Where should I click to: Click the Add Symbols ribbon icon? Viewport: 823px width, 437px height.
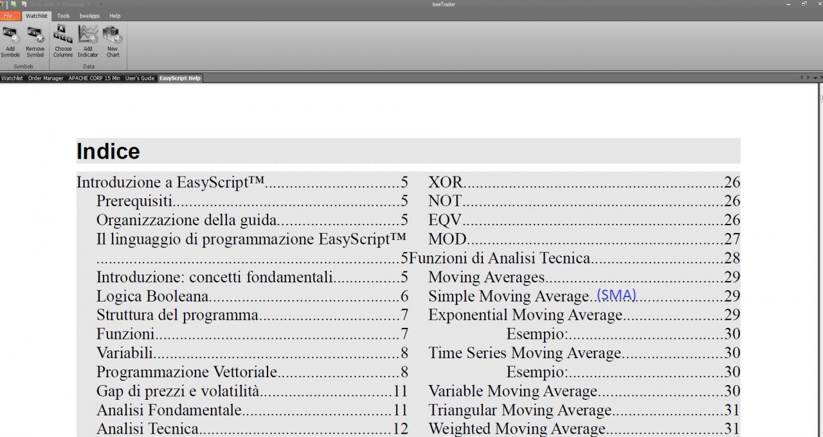(x=10, y=42)
